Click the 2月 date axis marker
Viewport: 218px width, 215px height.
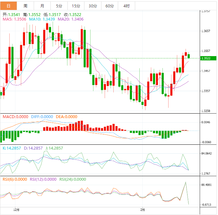click(x=143, y=210)
